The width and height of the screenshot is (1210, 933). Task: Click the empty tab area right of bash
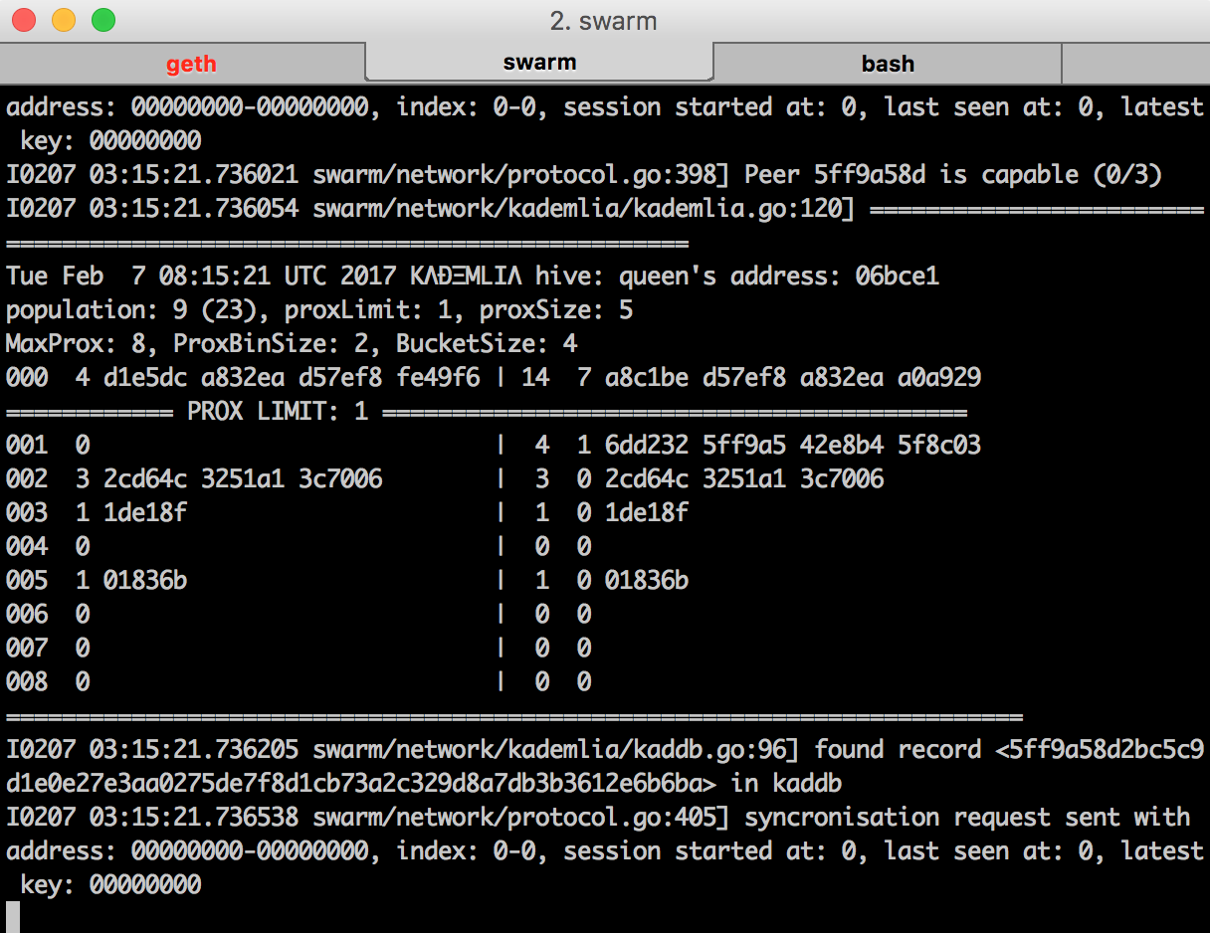(1135, 65)
